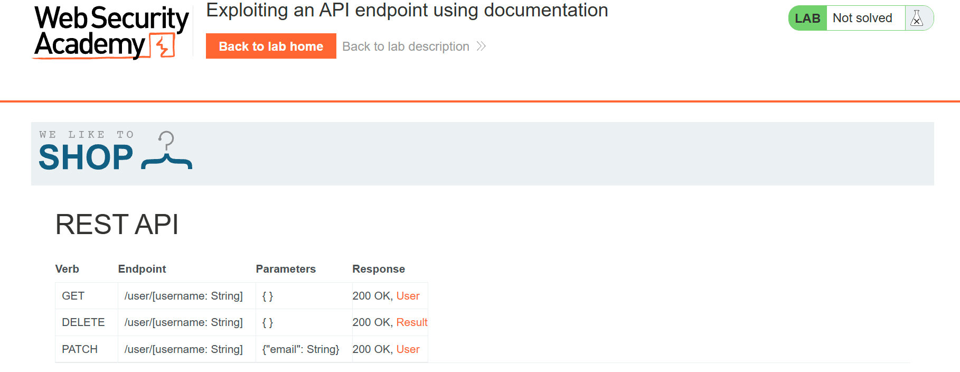Click the DELETE row empty parameters braces
960x372 pixels.
click(x=268, y=322)
